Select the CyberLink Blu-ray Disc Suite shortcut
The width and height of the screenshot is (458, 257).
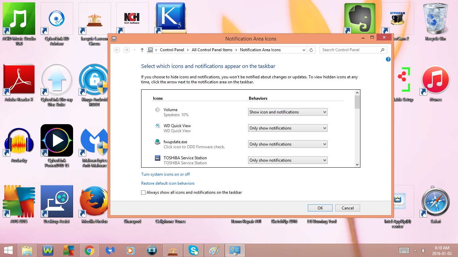[x=57, y=85]
